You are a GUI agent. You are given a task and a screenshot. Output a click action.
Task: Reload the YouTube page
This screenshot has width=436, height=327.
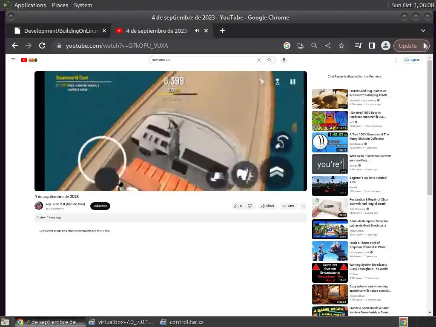(42, 46)
